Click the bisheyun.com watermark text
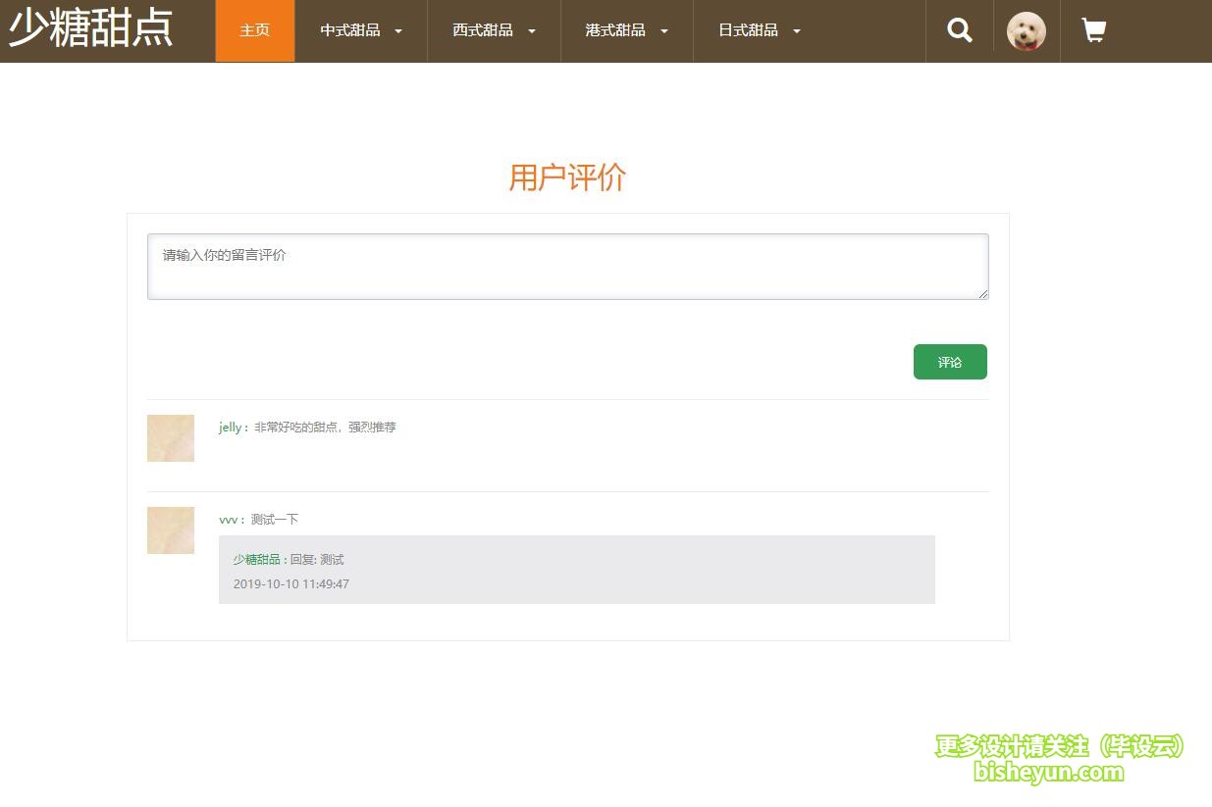The width and height of the screenshot is (1212, 807). tap(1048, 772)
